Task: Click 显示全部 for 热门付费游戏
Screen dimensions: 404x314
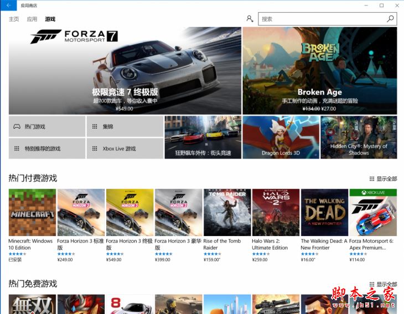Action: [383, 179]
